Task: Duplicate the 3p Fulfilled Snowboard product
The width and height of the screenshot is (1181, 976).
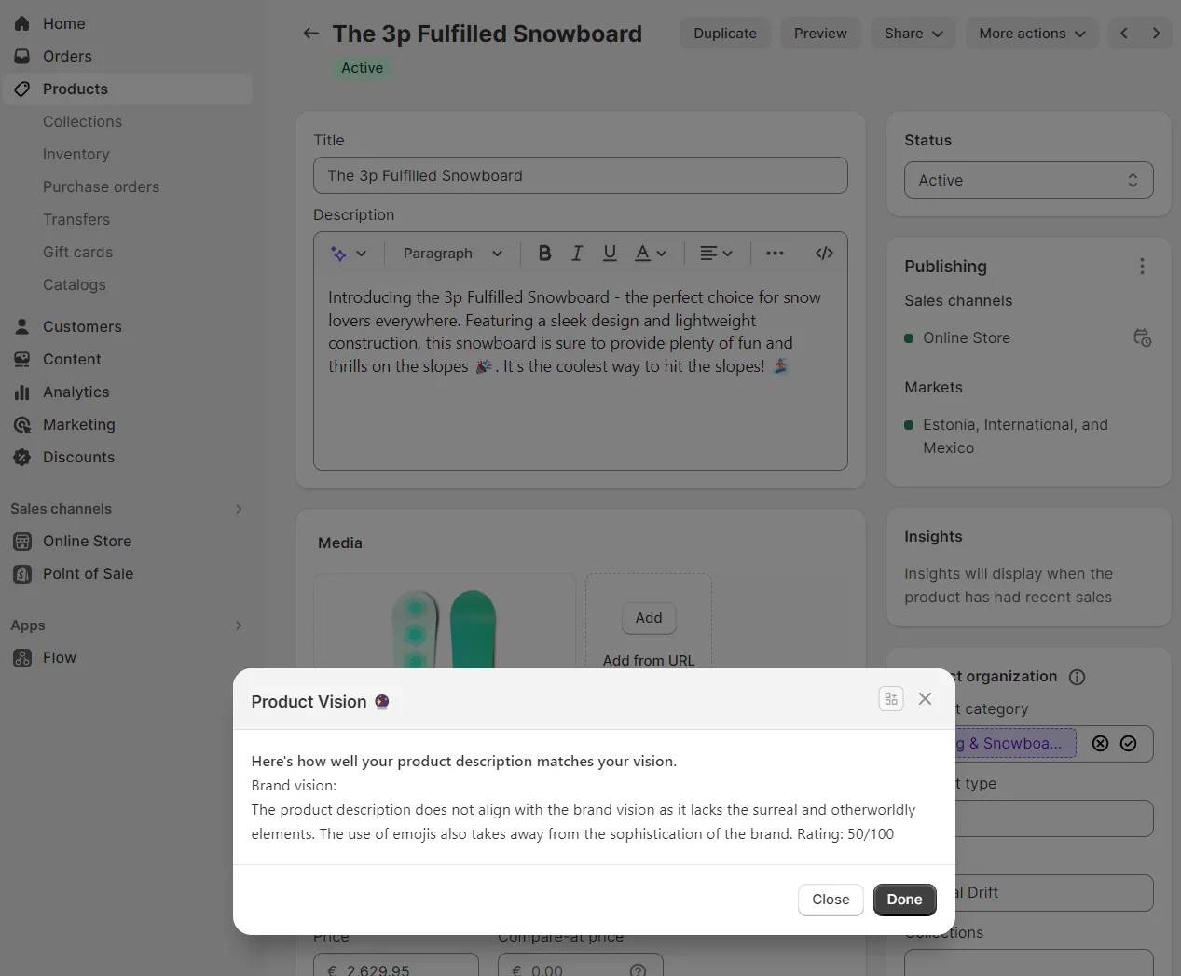Action: (725, 33)
